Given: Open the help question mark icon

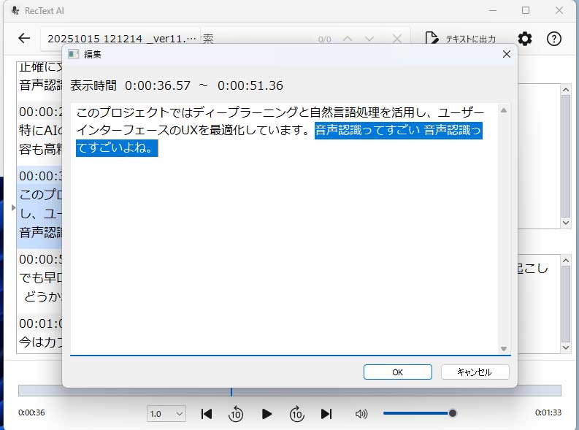Looking at the screenshot, I should pyautogui.click(x=554, y=39).
